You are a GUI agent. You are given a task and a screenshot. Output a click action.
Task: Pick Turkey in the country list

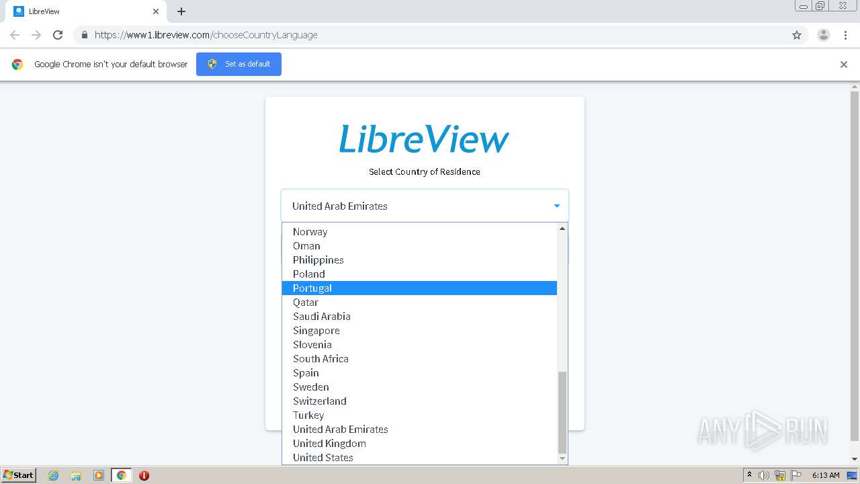pos(419,415)
